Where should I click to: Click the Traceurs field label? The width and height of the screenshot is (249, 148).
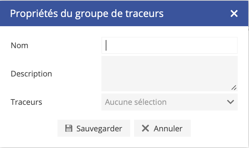click(x=27, y=102)
